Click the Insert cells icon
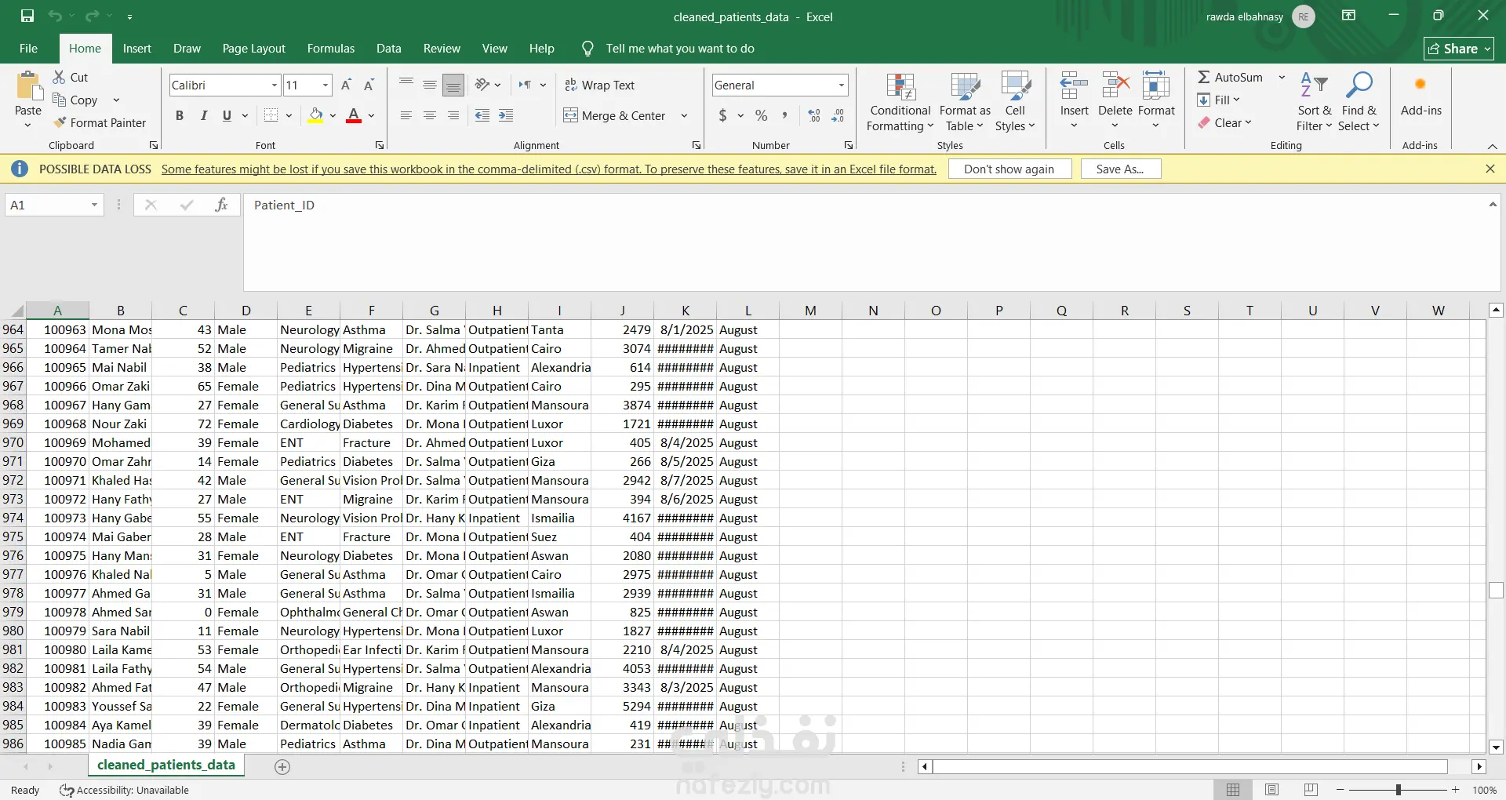This screenshot has height=800, width=1506. (1074, 86)
